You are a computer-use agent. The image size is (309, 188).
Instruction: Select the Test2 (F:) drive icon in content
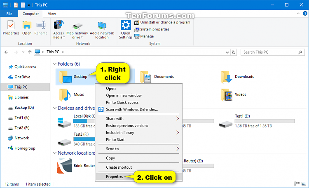point(64,142)
